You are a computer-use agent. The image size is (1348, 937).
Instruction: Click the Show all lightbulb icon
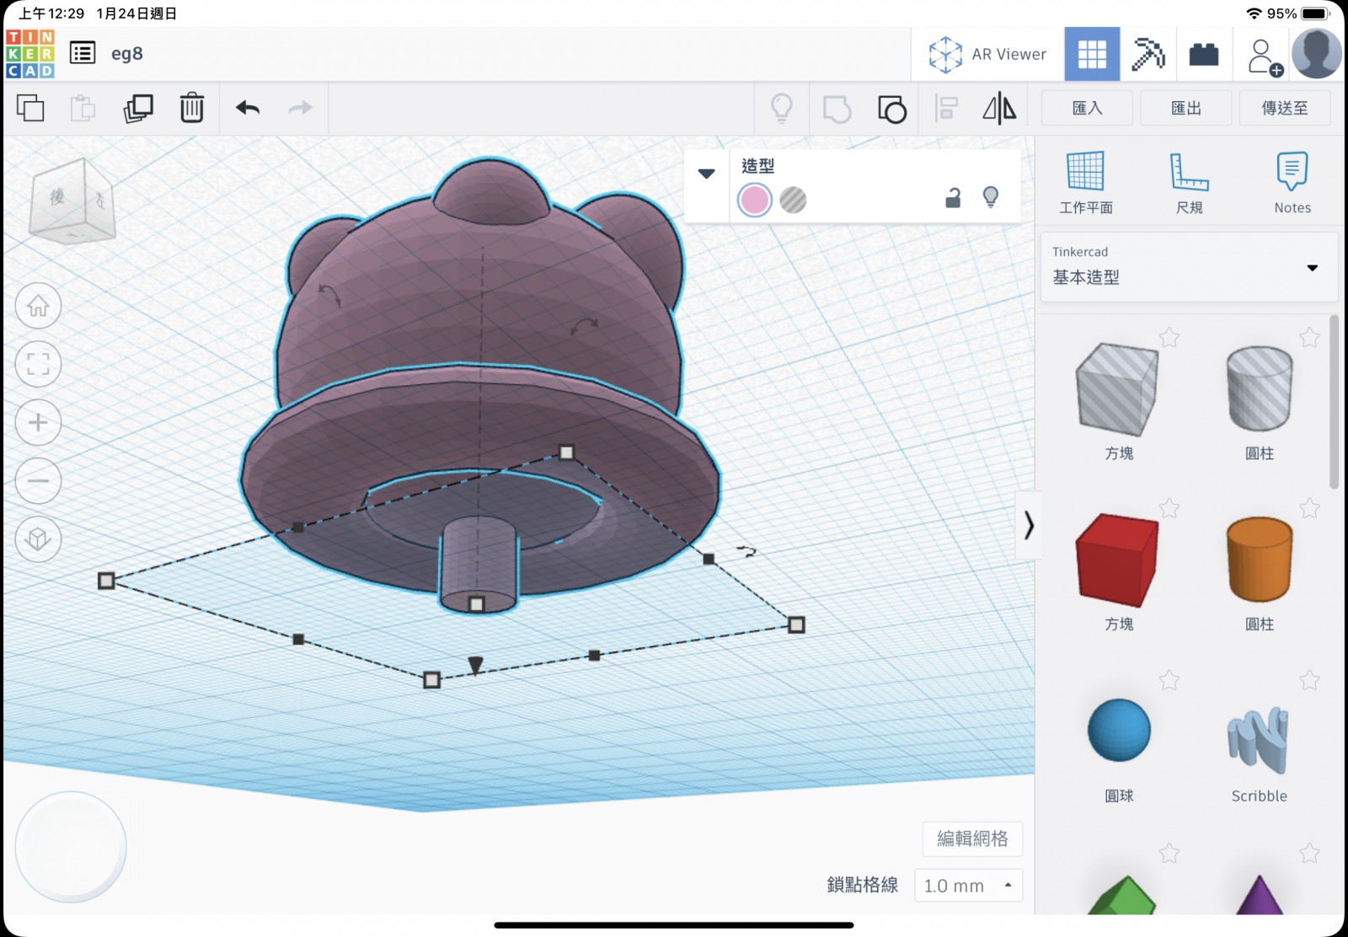tap(782, 108)
